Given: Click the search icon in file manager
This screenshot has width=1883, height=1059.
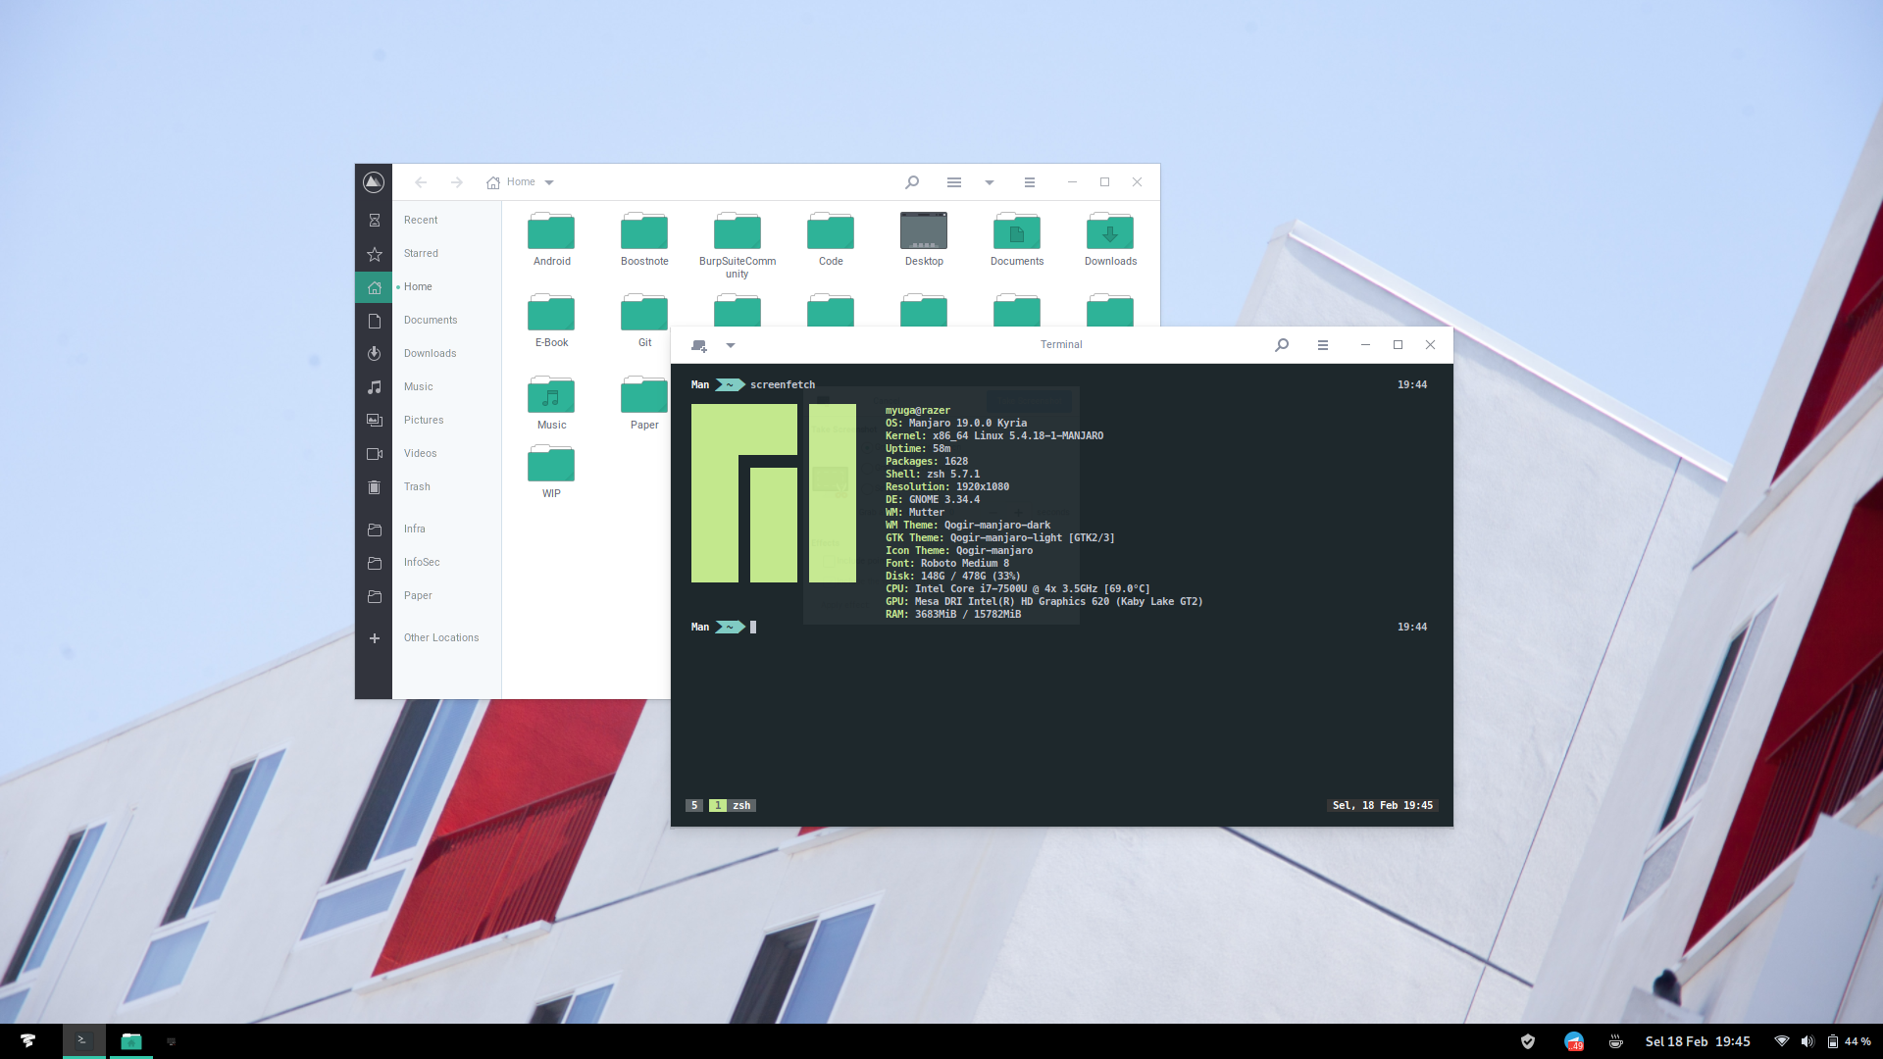Looking at the screenshot, I should click(x=912, y=182).
